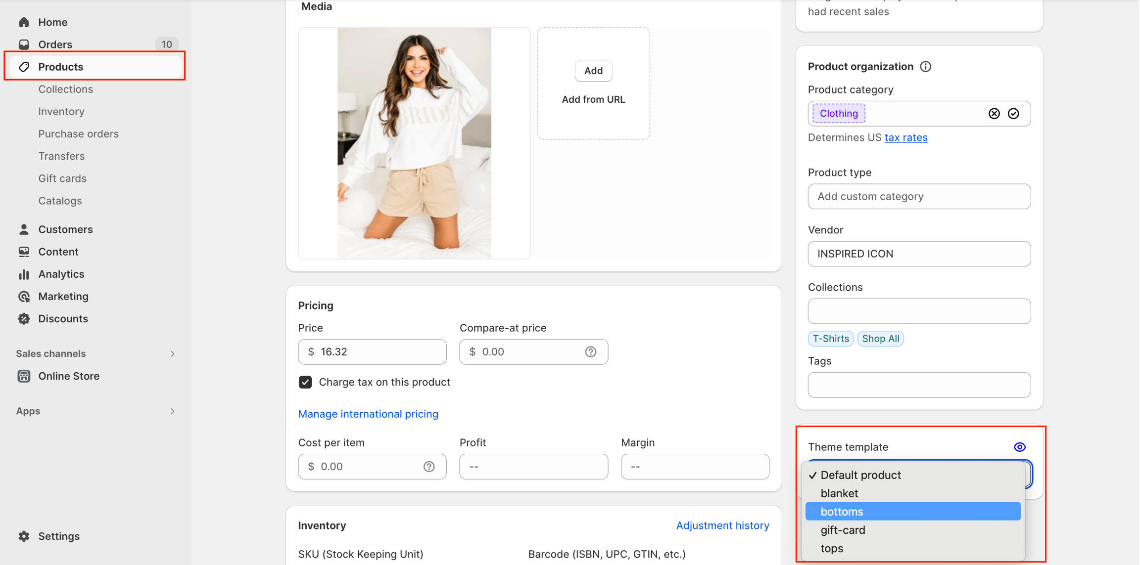Image resolution: width=1140 pixels, height=565 pixels.
Task: Click the Home house icon
Action: coord(24,22)
